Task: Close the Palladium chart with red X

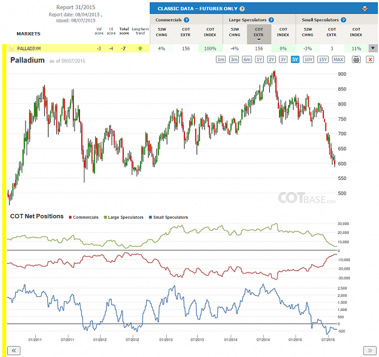Action: [370, 59]
